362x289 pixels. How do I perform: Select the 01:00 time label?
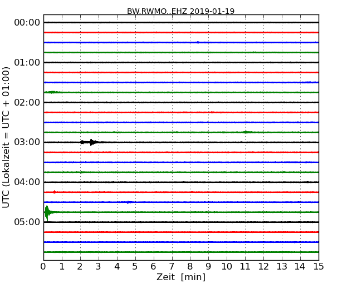(27, 62)
